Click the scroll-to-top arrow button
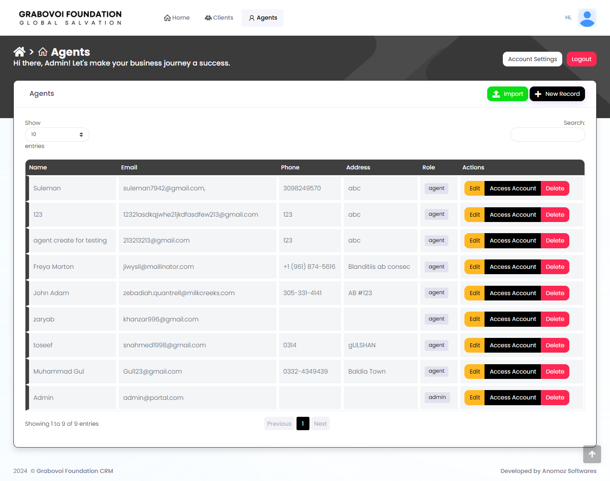This screenshot has width=610, height=481. point(592,454)
